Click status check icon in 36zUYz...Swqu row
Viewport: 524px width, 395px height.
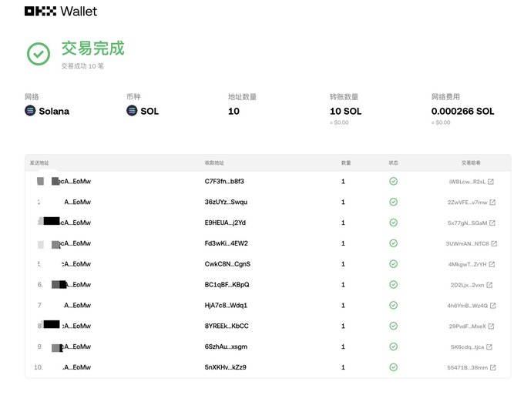point(393,202)
